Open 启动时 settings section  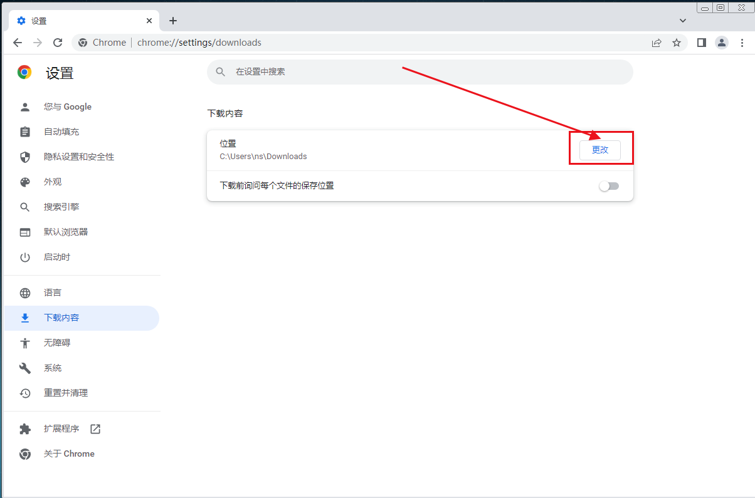(82, 257)
